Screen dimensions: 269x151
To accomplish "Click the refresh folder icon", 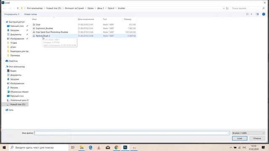I will 227,8.
